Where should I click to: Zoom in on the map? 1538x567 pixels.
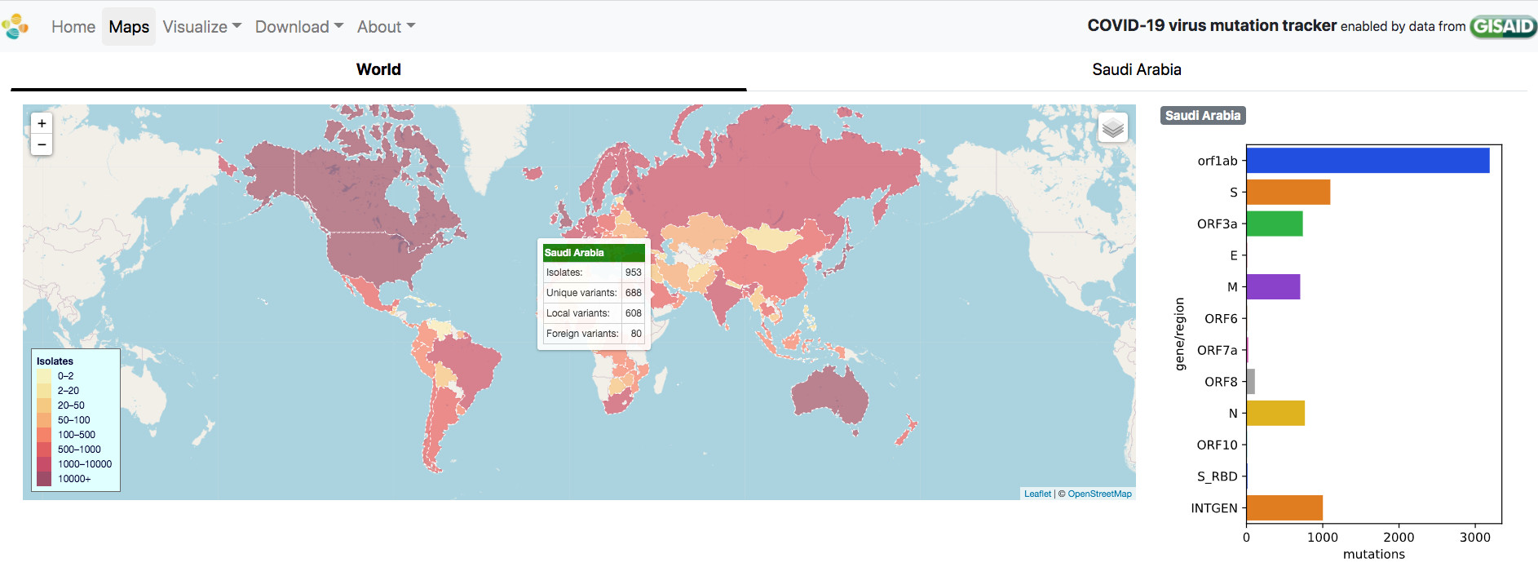(42, 123)
